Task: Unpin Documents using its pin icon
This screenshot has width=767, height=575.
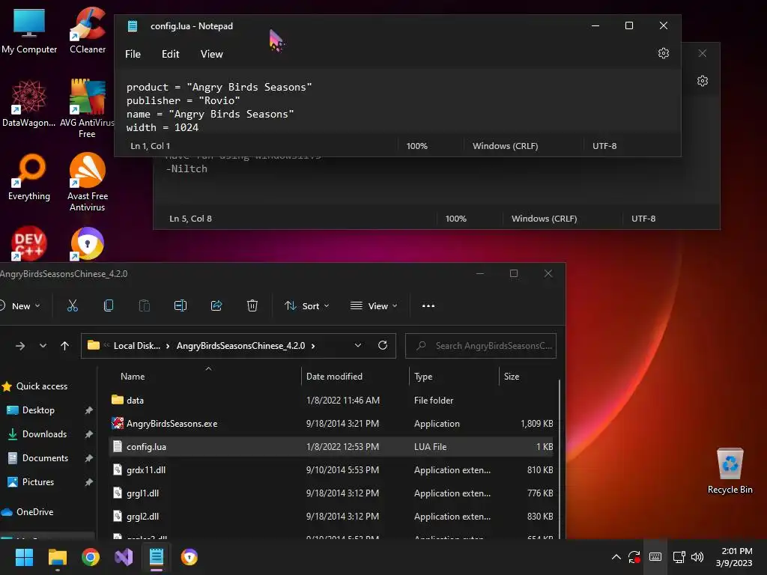Action: pos(88,458)
